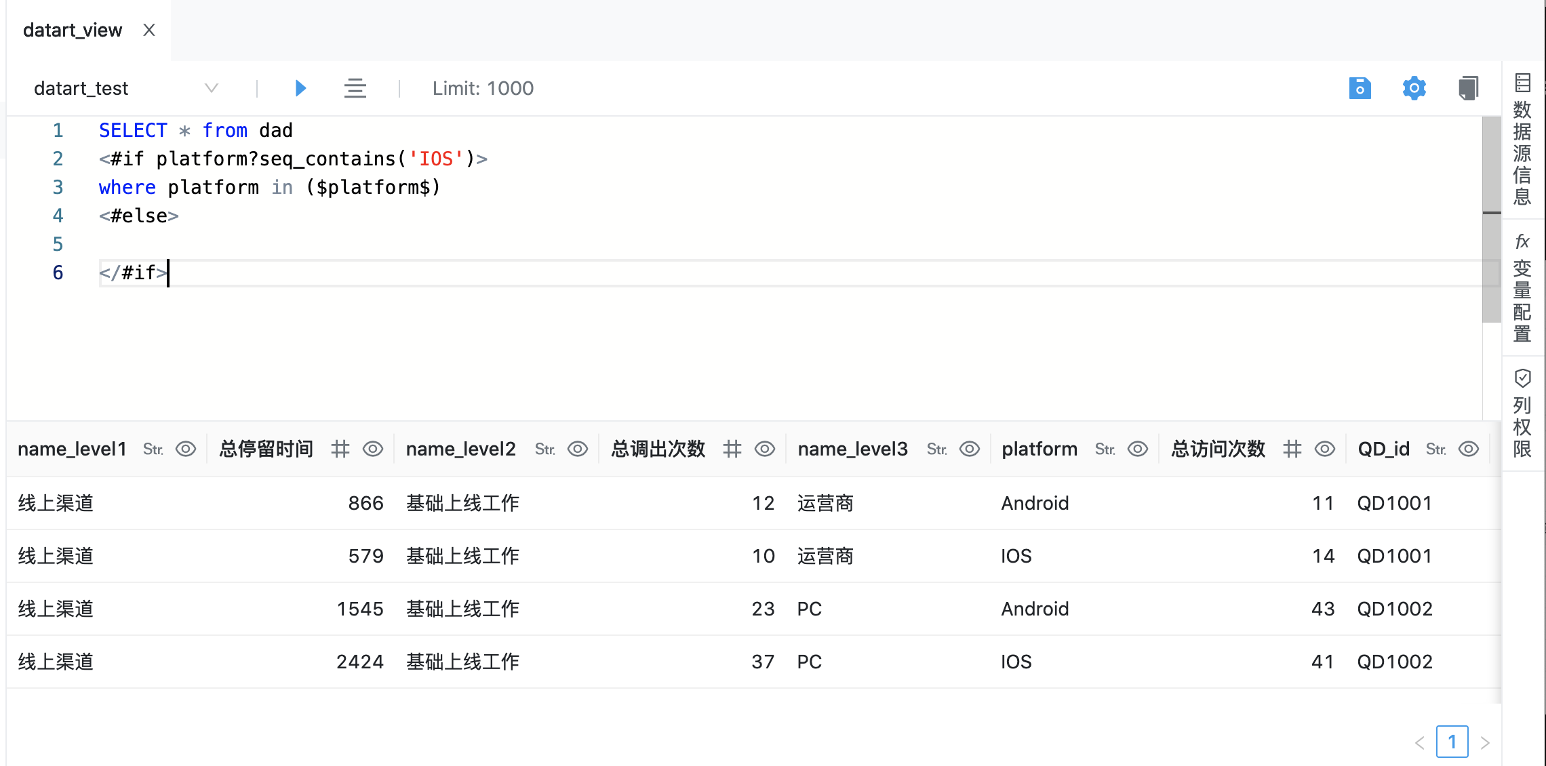Open the column permission shield icon
The image size is (1546, 766).
coord(1523,378)
